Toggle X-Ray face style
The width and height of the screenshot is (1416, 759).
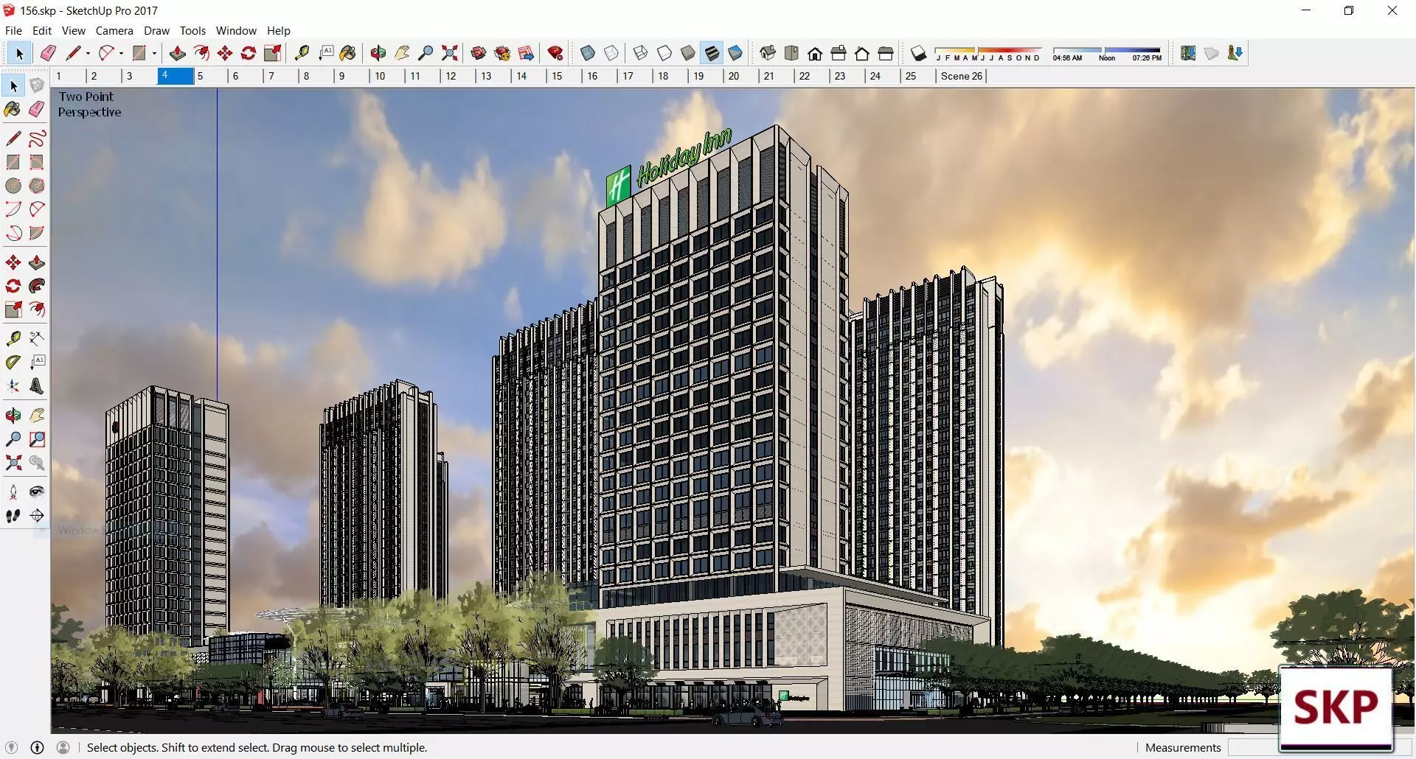coord(588,53)
